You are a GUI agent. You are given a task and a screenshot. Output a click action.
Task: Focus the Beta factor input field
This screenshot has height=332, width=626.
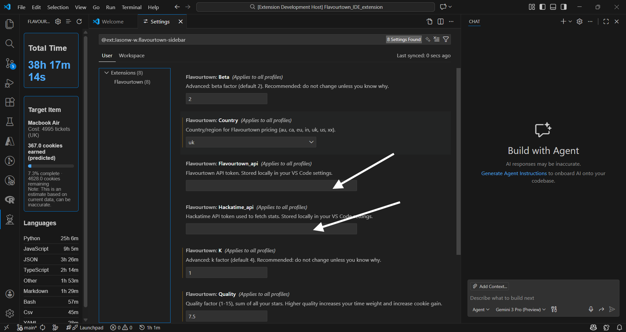226,99
